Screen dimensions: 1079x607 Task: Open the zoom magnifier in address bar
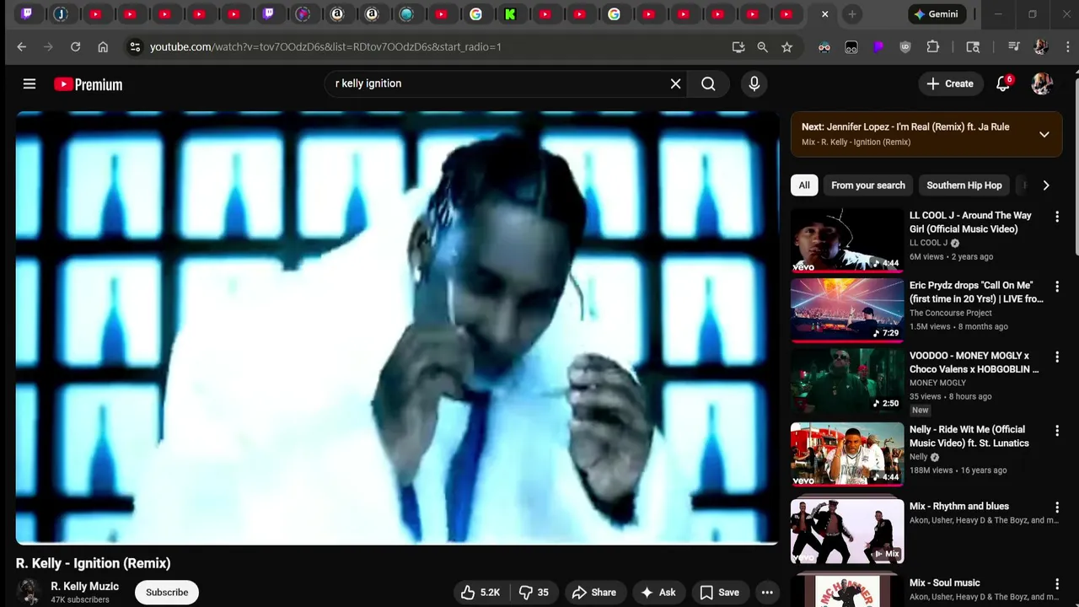(x=762, y=47)
